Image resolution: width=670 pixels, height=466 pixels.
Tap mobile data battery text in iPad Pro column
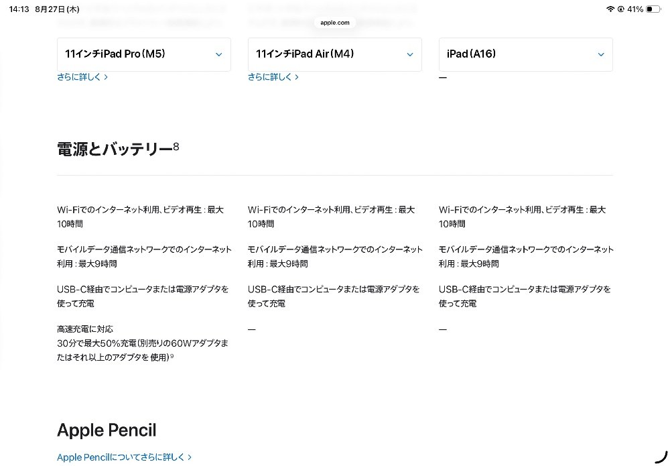(x=145, y=256)
